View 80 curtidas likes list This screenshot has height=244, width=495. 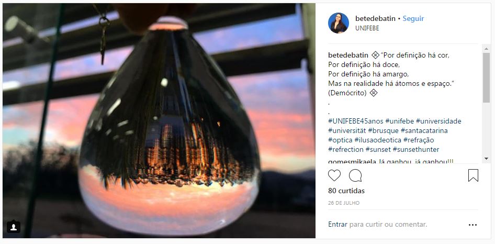coord(346,191)
